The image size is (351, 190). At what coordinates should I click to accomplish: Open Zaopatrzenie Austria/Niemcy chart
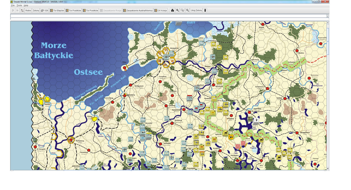point(138,10)
